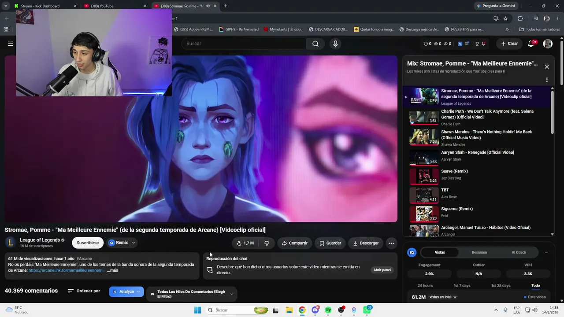Click the install app icon in address bar

tap(496, 18)
